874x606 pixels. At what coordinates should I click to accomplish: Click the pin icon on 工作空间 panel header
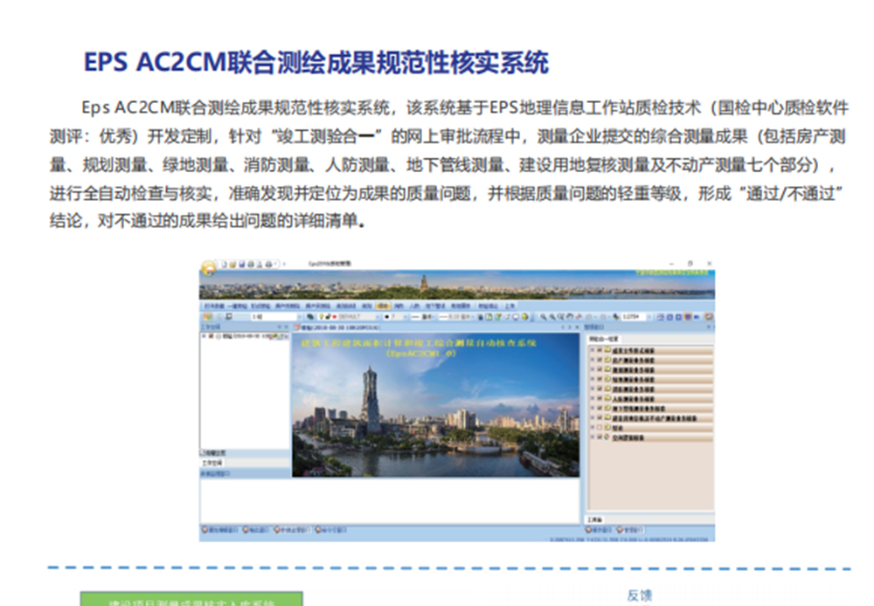point(280,327)
